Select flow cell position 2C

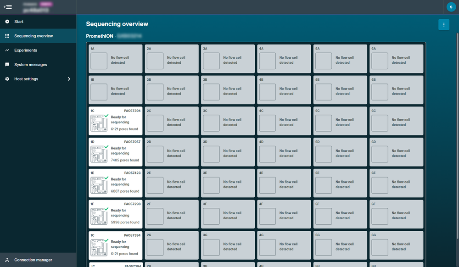pos(172,121)
